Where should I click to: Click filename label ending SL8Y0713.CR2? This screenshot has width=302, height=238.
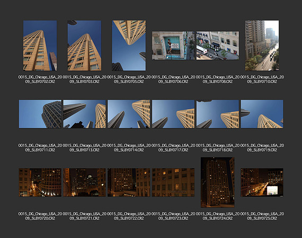[x=84, y=148]
